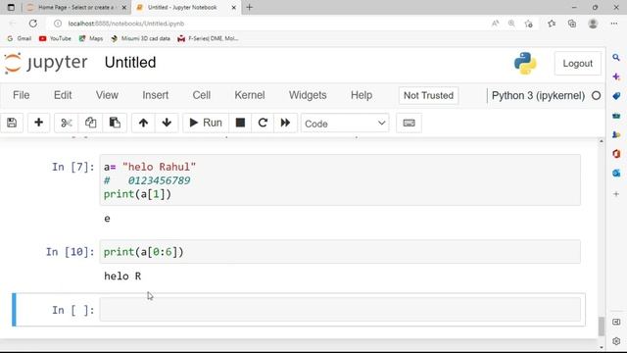
Task: Click the Logout button
Action: [x=577, y=63]
